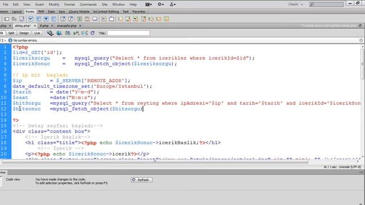365x205 pixels.
Task: Insert Spry Validation Select
Action: 143,19
